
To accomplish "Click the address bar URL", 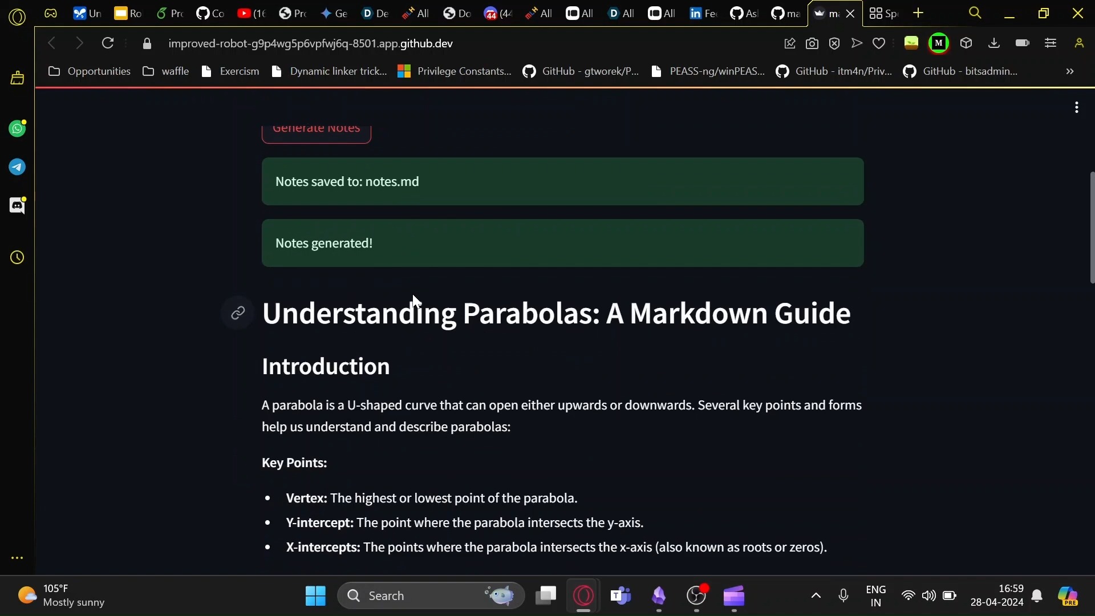I will click(x=311, y=43).
